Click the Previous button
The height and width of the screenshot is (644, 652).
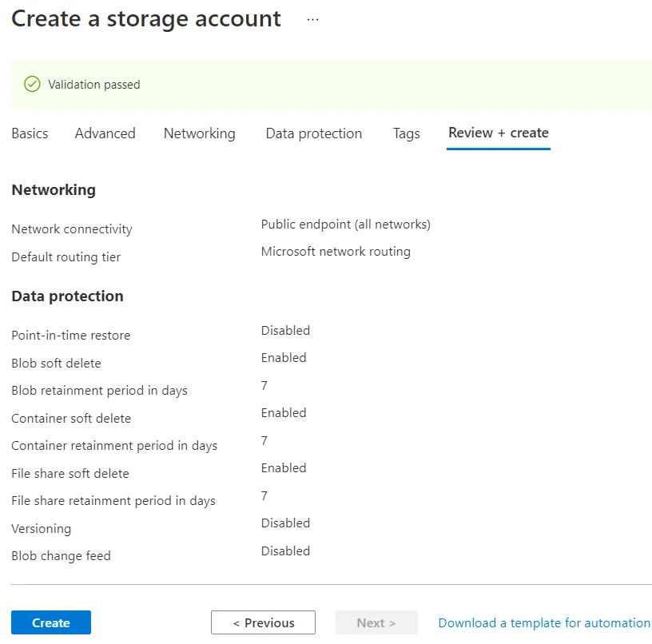click(x=263, y=622)
